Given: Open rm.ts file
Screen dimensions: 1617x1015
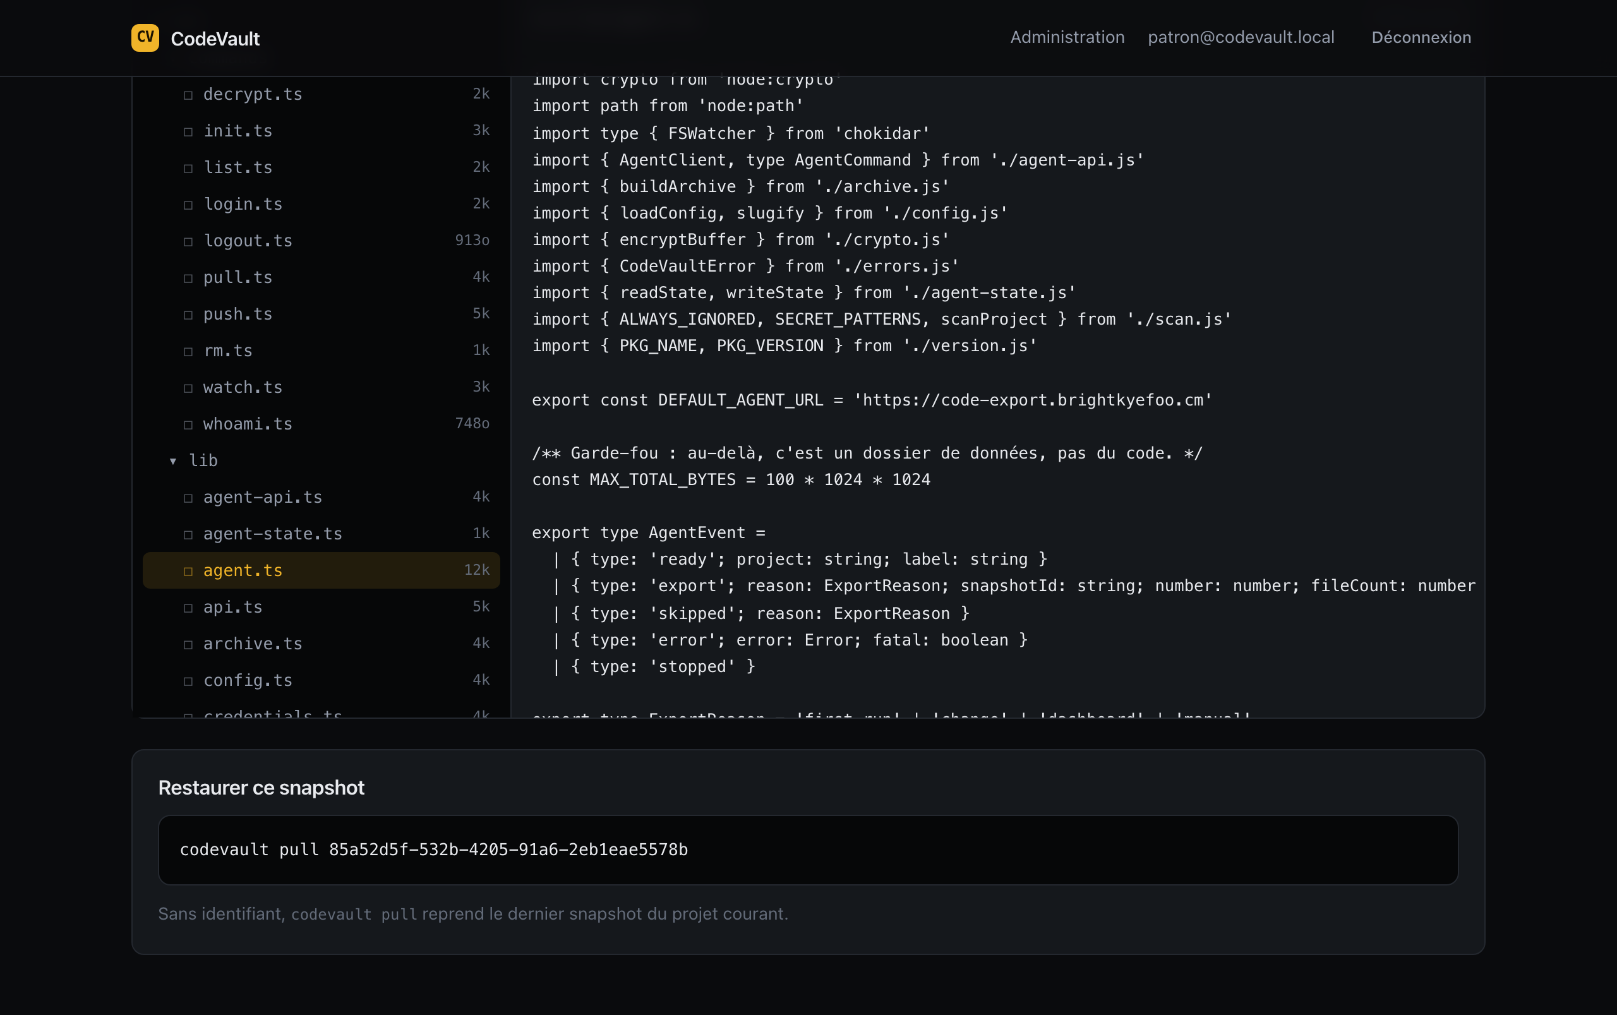Looking at the screenshot, I should click(x=322, y=351).
